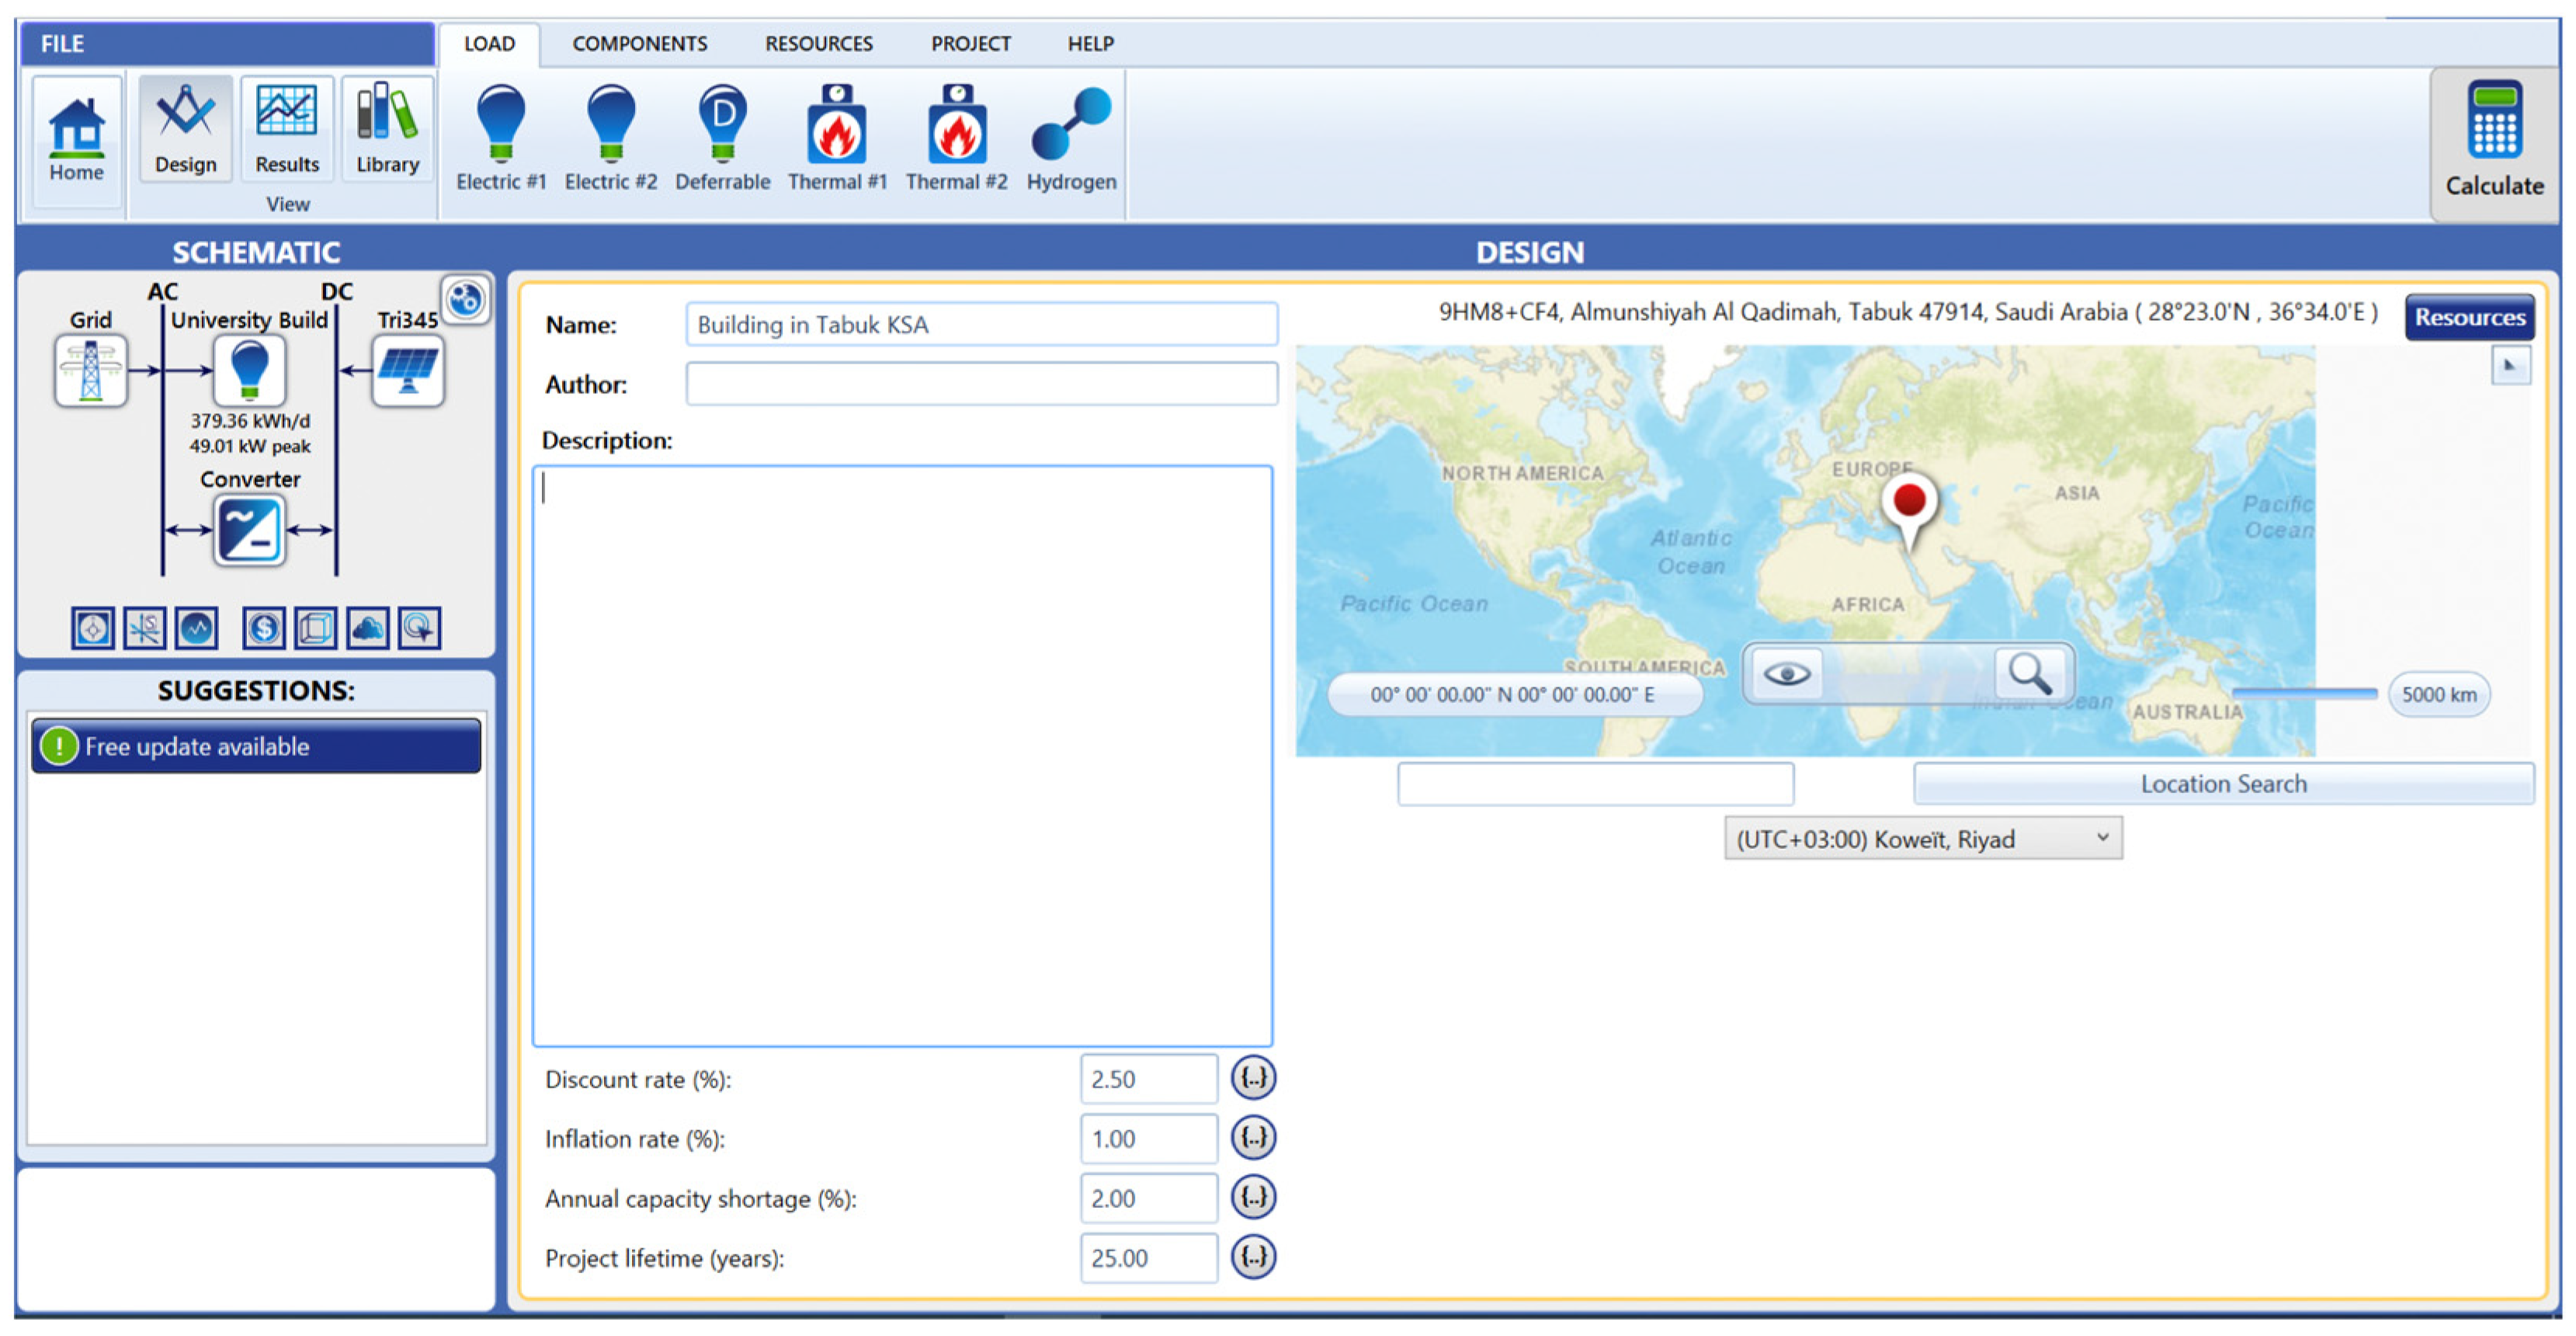Open the Emissions cloud icon

367,628
